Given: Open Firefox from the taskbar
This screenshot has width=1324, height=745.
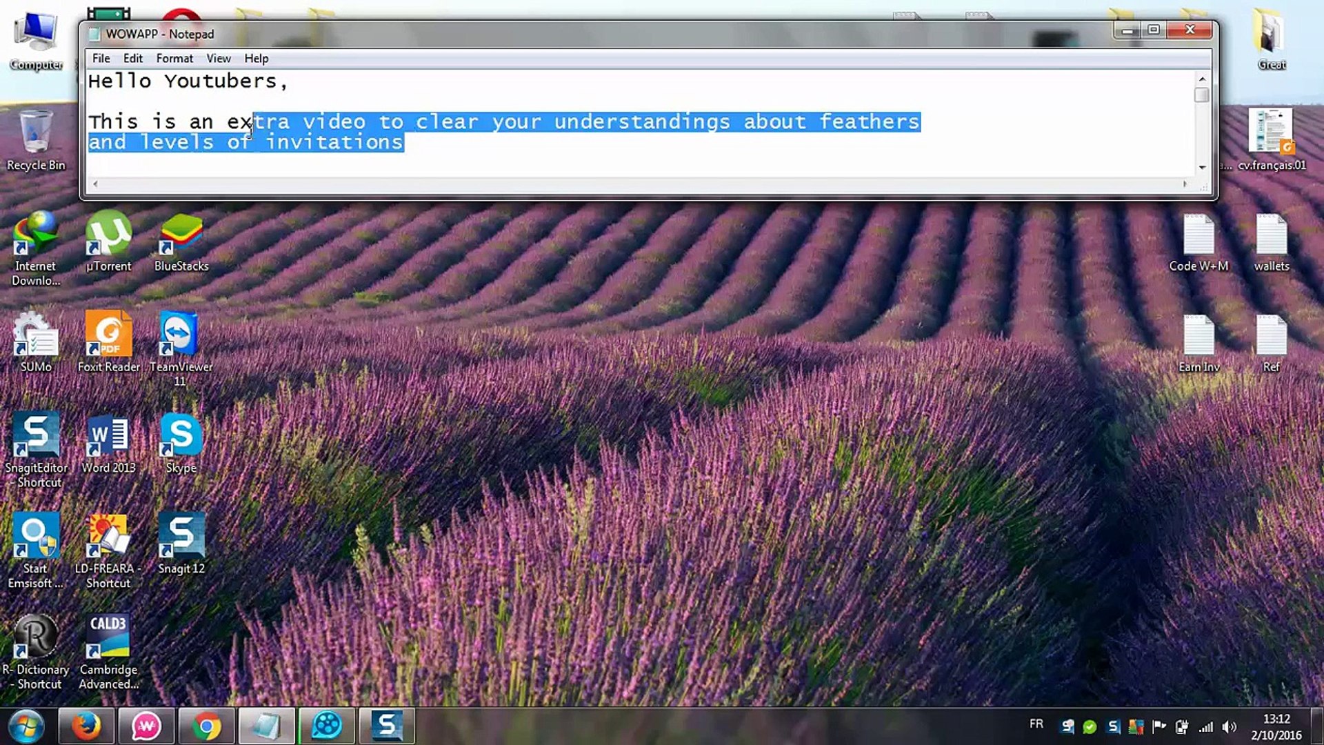Looking at the screenshot, I should coord(86,726).
